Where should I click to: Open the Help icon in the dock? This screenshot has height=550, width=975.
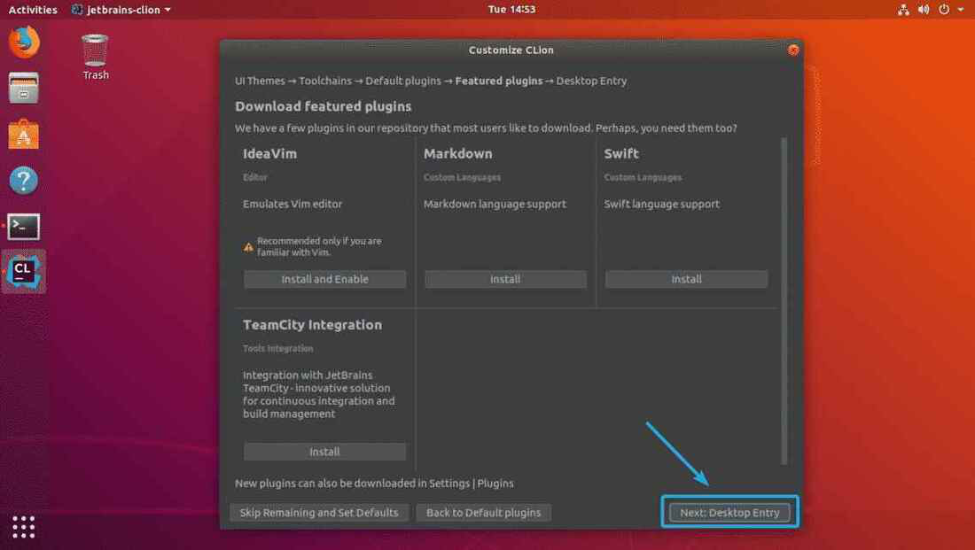click(x=24, y=181)
